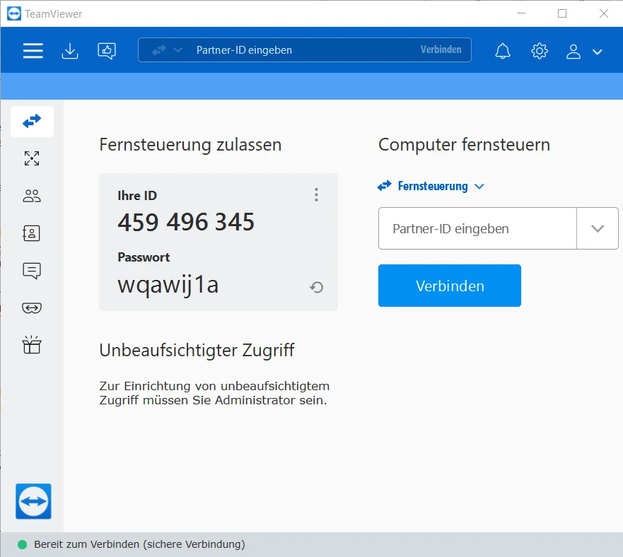Click the download icon in toolbar
Screen dimensions: 623x557
click(x=70, y=51)
